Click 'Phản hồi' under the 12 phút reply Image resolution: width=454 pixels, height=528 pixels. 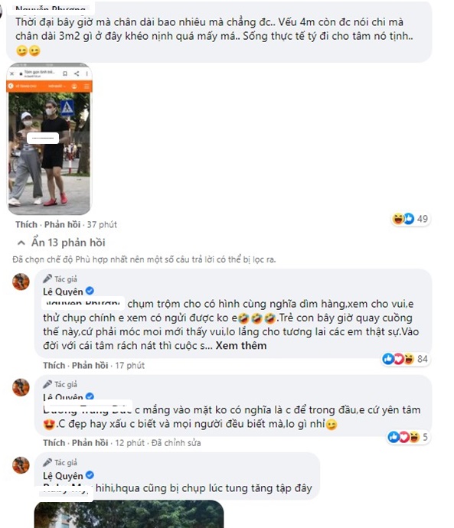click(x=90, y=443)
